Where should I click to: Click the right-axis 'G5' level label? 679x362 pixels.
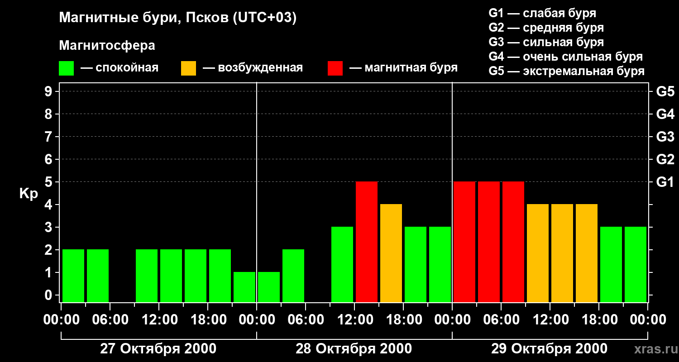pyautogui.click(x=665, y=92)
